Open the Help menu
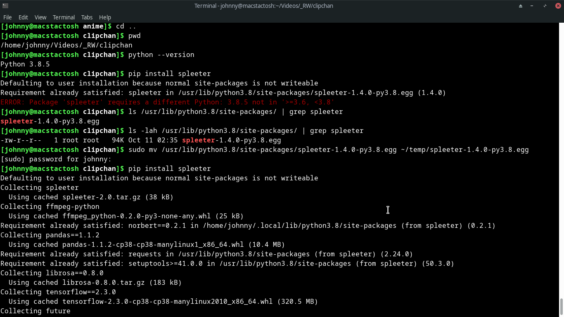 (x=105, y=17)
